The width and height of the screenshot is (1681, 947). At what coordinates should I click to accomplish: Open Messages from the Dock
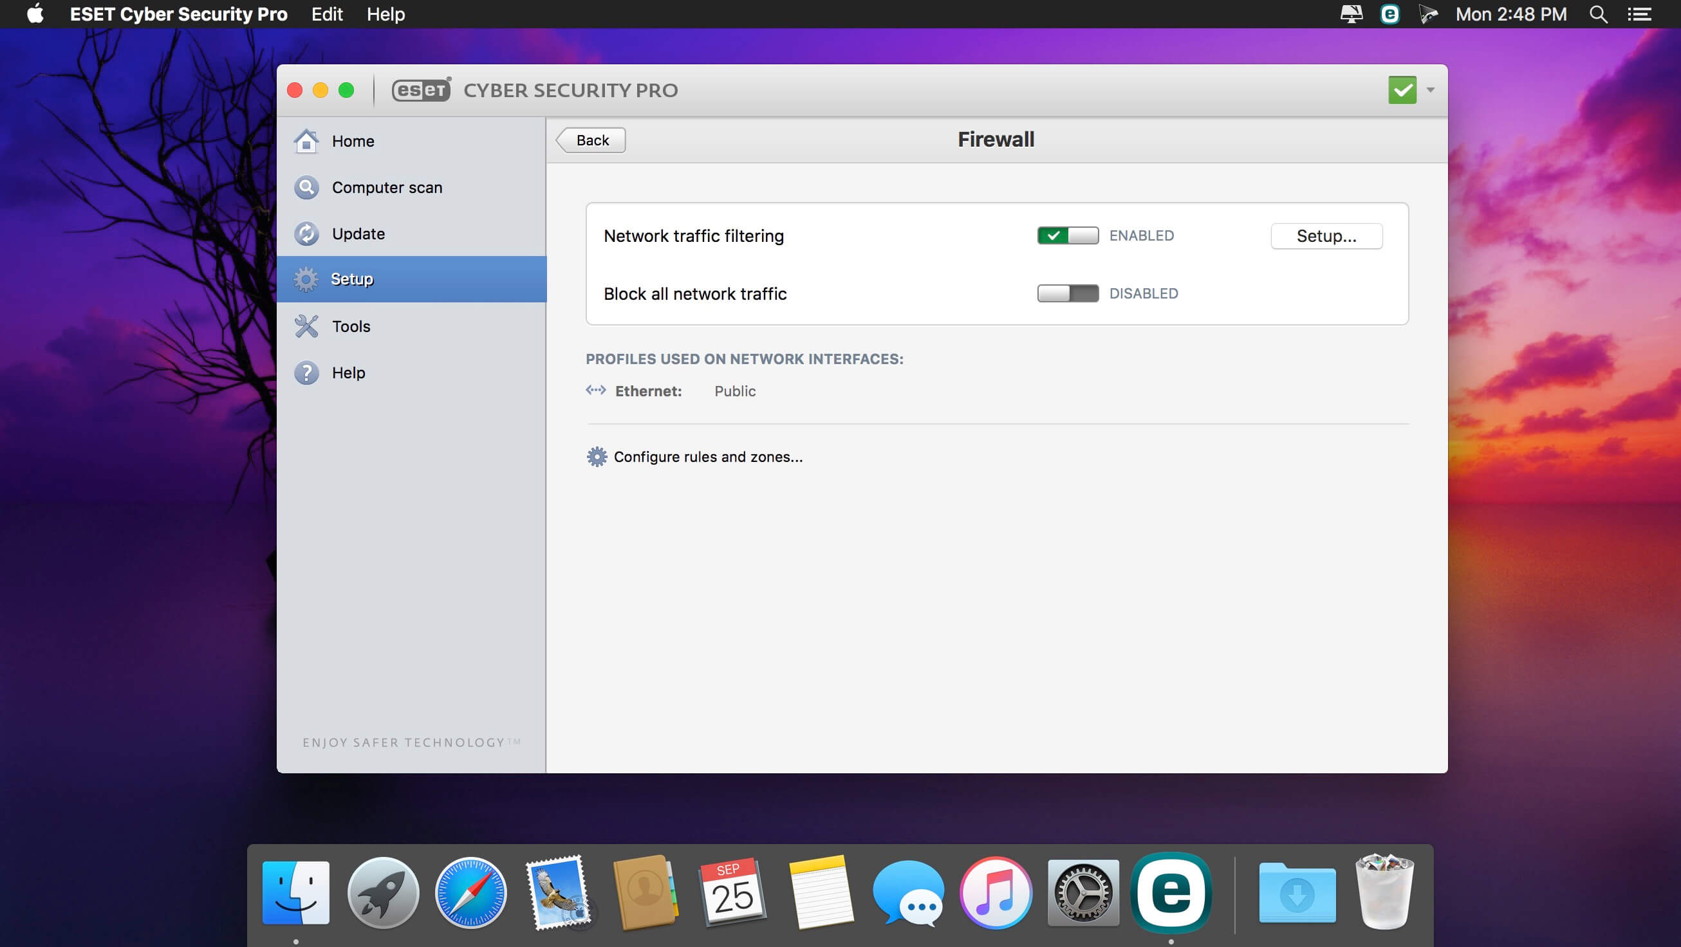[907, 893]
